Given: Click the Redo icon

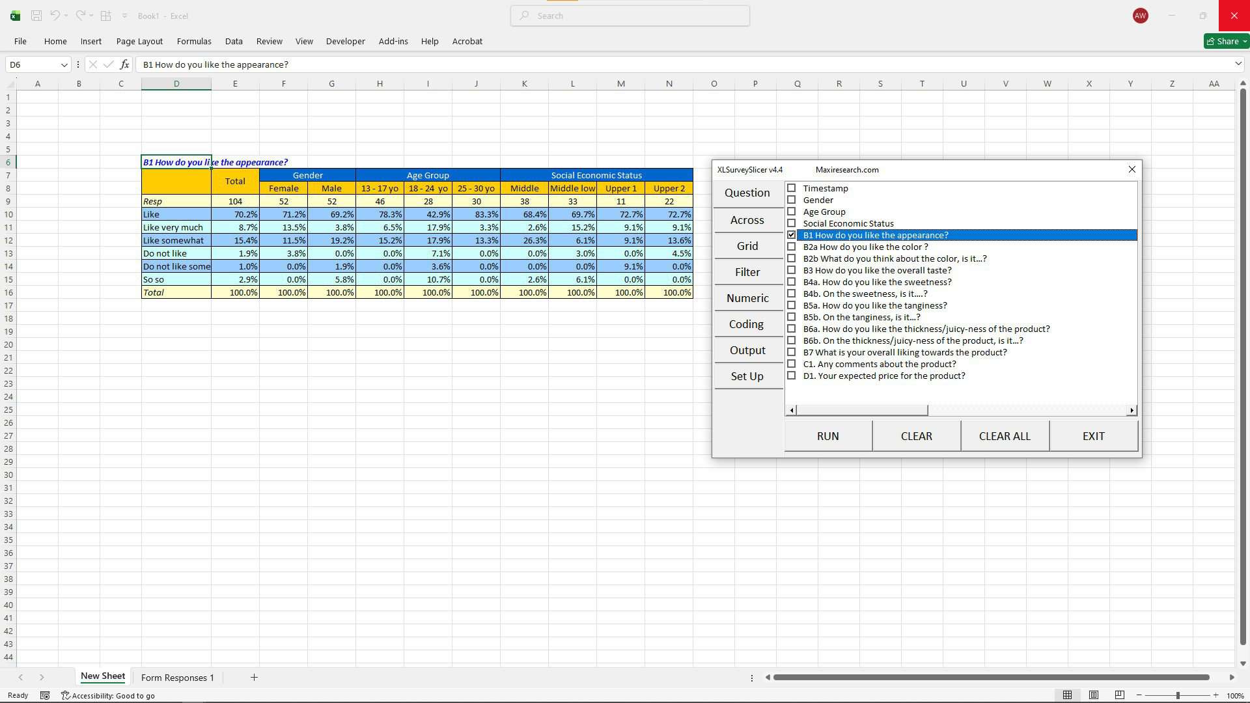Looking at the screenshot, I should pyautogui.click(x=80, y=16).
